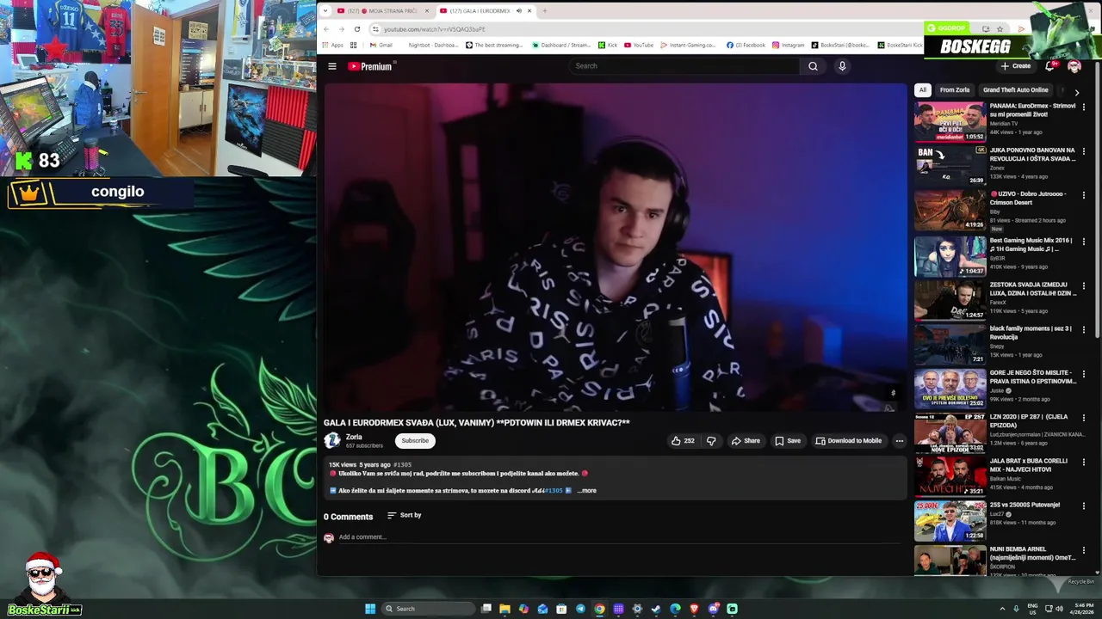
Task: Dislike the video with thumbs-down icon
Action: (711, 441)
